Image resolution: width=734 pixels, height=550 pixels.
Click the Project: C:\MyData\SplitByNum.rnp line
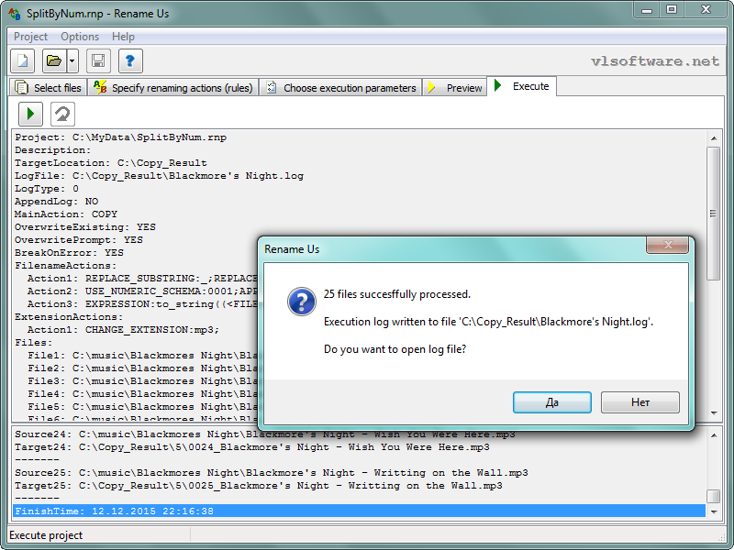(121, 137)
